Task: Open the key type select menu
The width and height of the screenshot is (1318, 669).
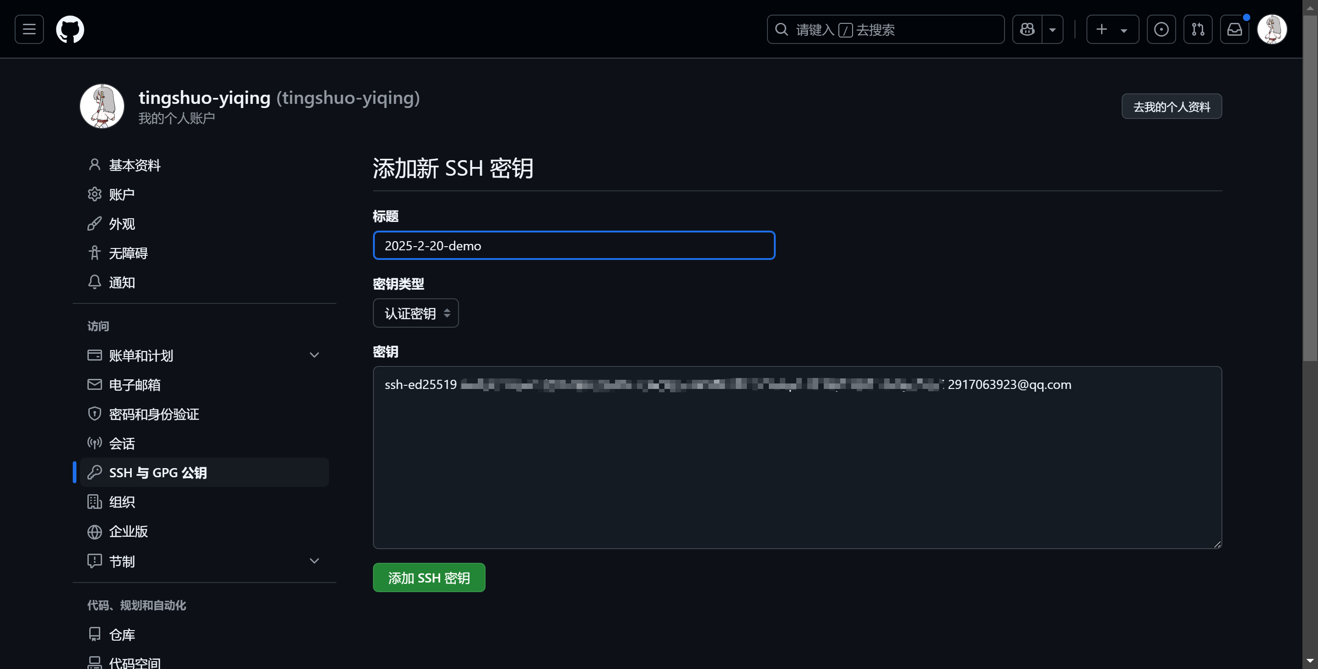Action: [416, 313]
